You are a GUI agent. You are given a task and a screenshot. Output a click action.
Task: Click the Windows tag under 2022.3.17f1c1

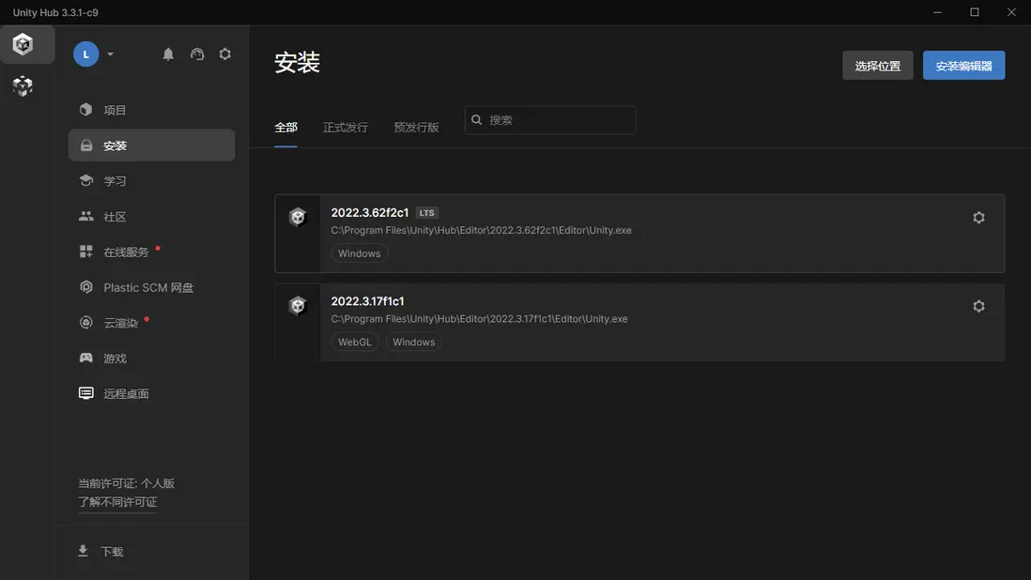413,342
